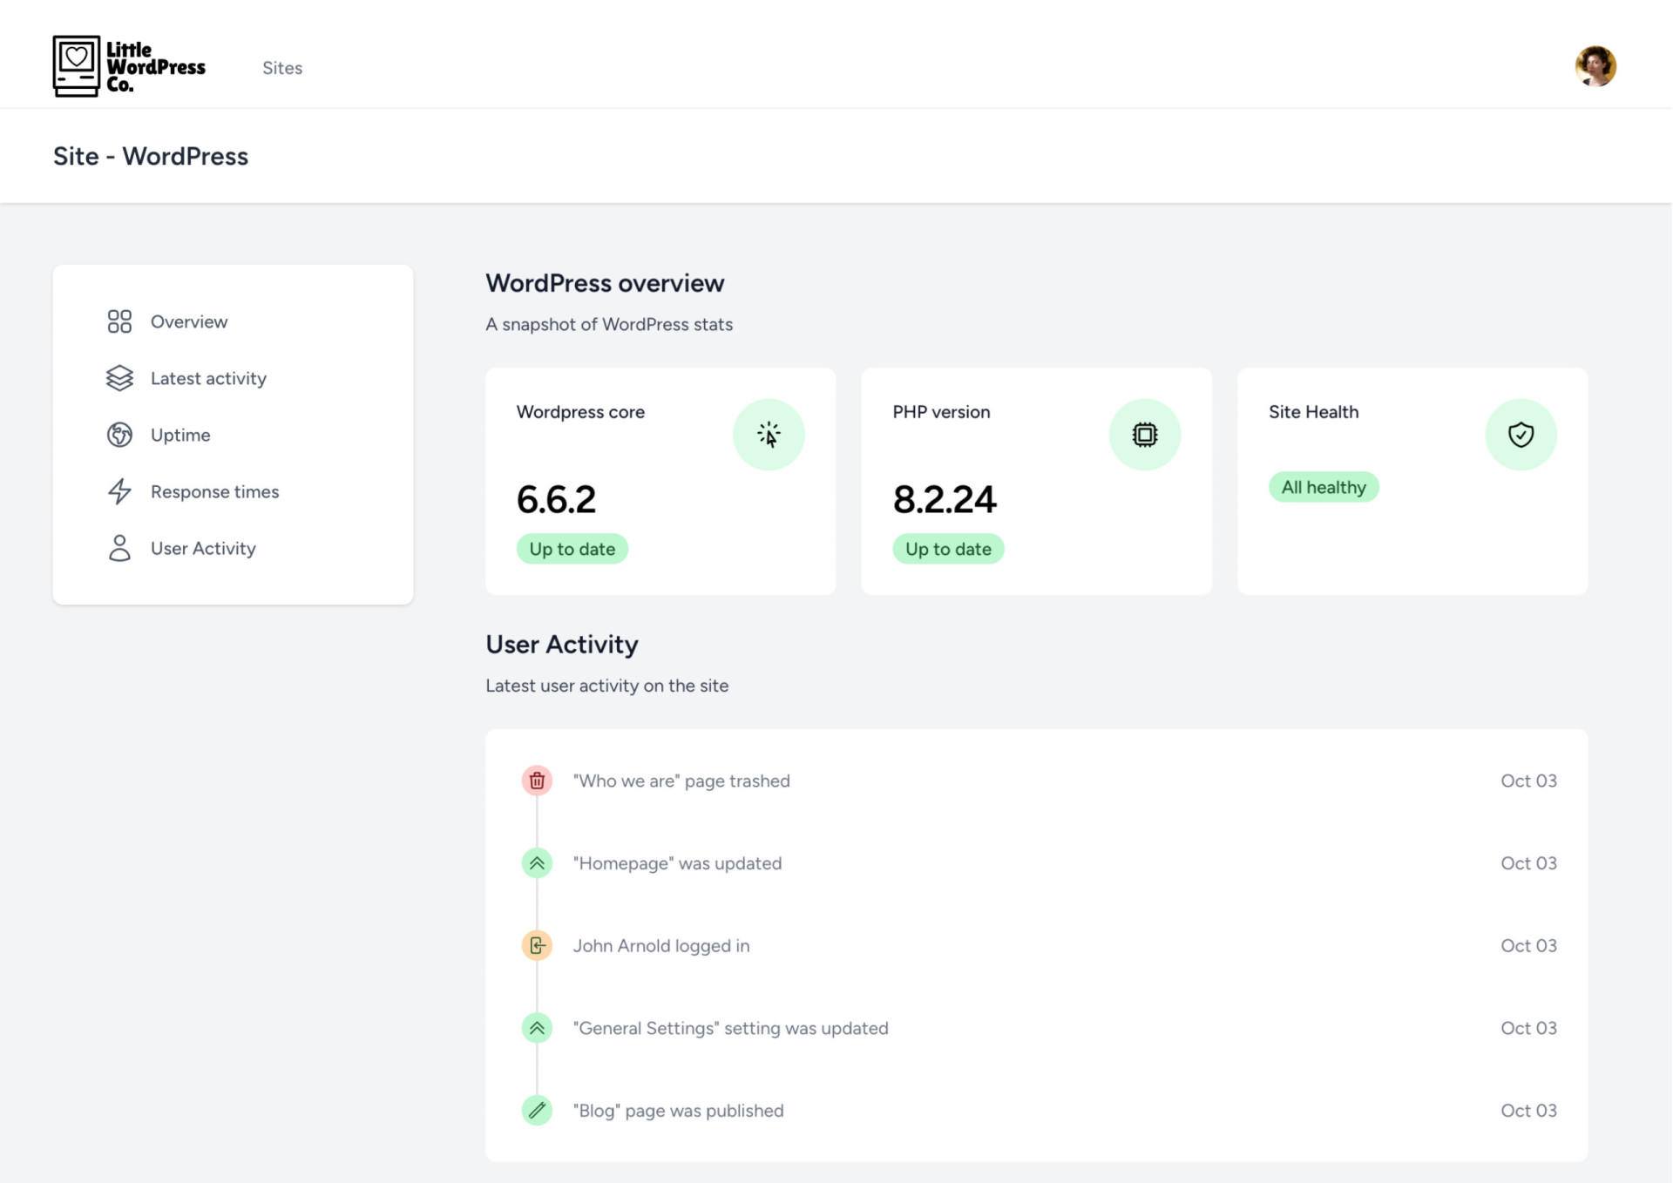Click "Latest user activity on the site" subtitle
The width and height of the screenshot is (1673, 1183).
(606, 686)
